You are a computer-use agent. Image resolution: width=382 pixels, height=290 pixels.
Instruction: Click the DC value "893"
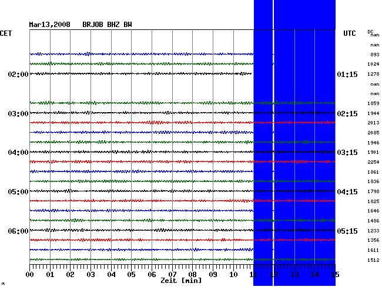(375, 55)
